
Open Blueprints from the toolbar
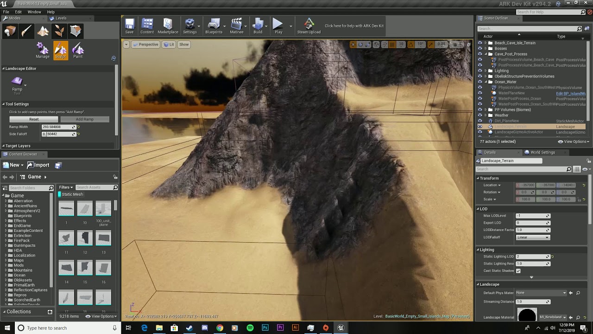214,26
